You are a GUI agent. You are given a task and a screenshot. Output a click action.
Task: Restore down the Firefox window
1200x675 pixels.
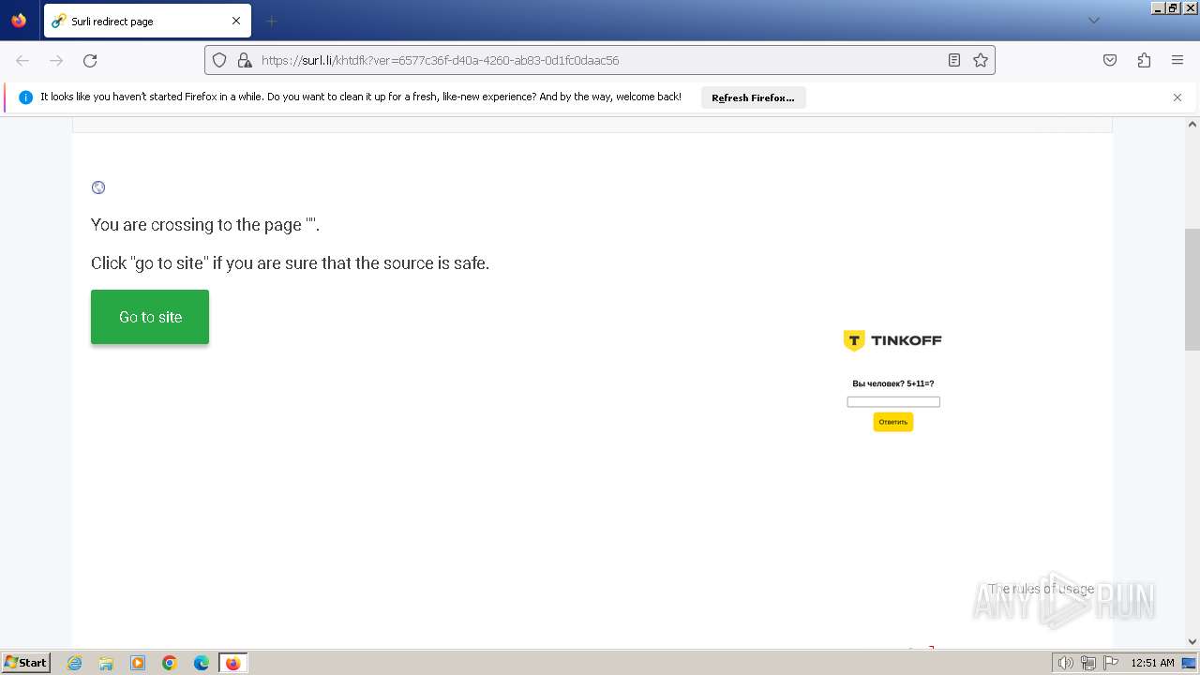1174,7
